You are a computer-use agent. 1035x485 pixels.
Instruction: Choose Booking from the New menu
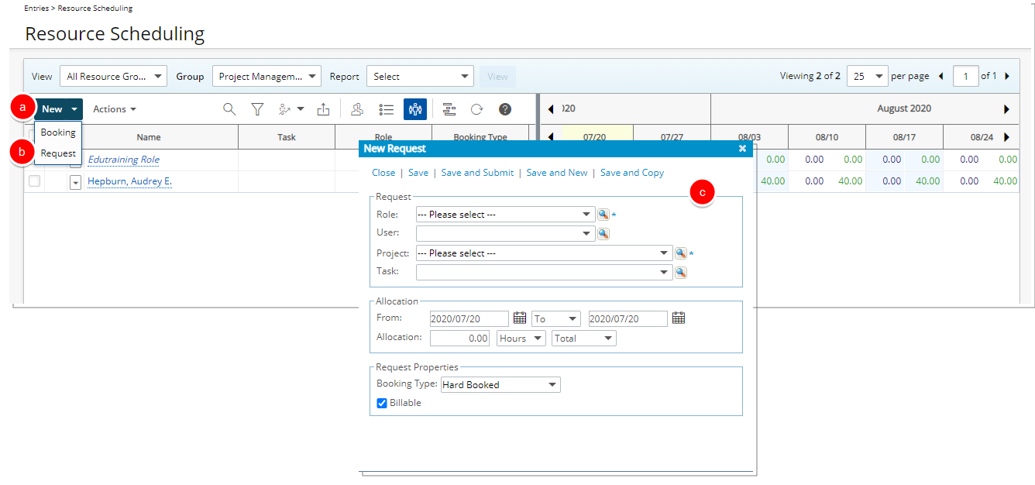pyautogui.click(x=58, y=132)
